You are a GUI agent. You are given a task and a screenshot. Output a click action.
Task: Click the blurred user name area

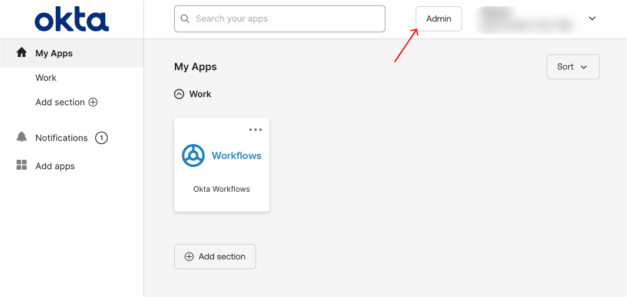[x=527, y=19]
